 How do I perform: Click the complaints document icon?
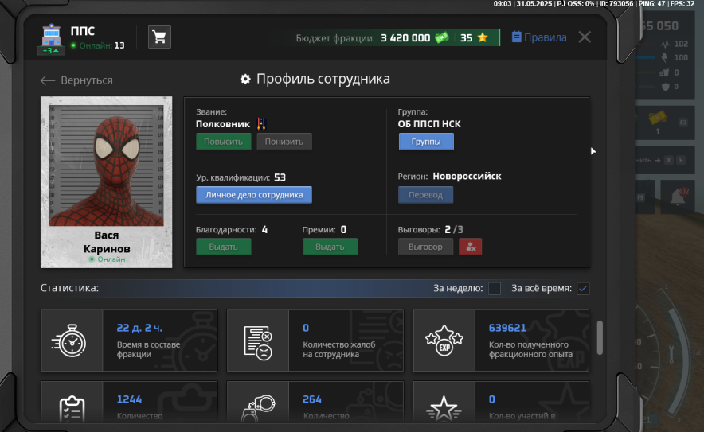(x=258, y=341)
